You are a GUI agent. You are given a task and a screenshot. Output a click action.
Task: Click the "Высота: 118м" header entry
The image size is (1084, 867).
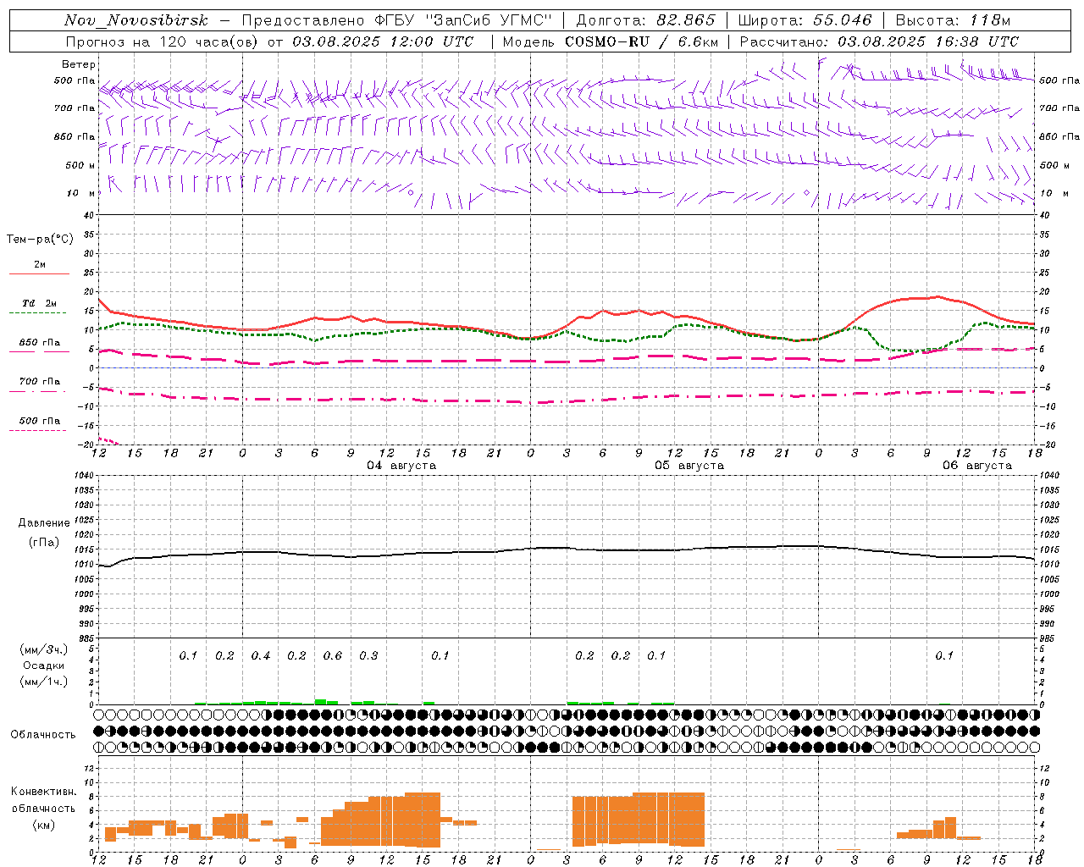[x=953, y=20]
